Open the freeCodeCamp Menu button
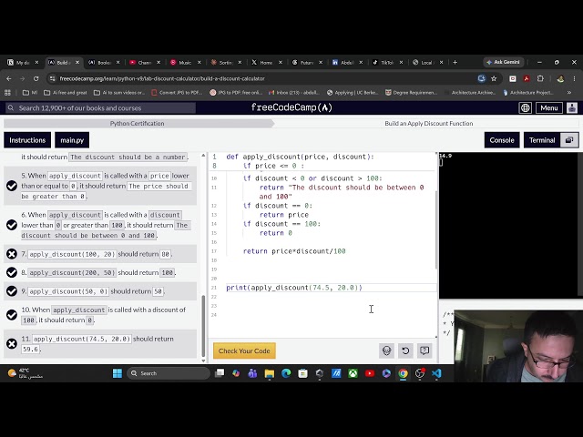Screen dimensions: 583x437 point(548,107)
